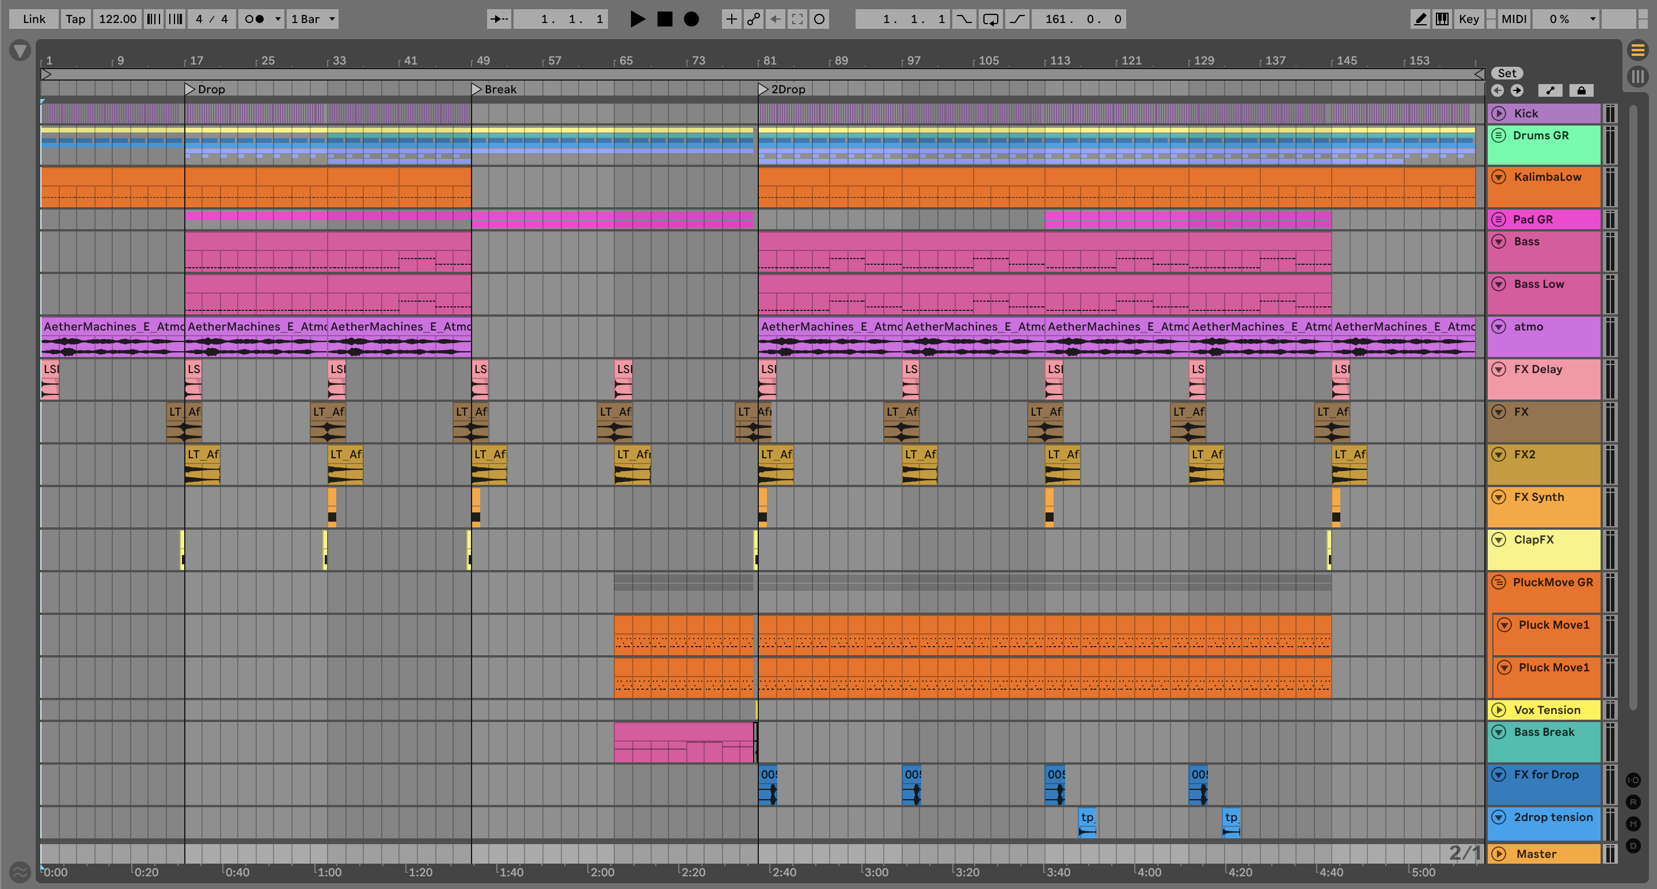Image resolution: width=1657 pixels, height=889 pixels.
Task: Jump to next locator arrow
Action: point(1517,91)
